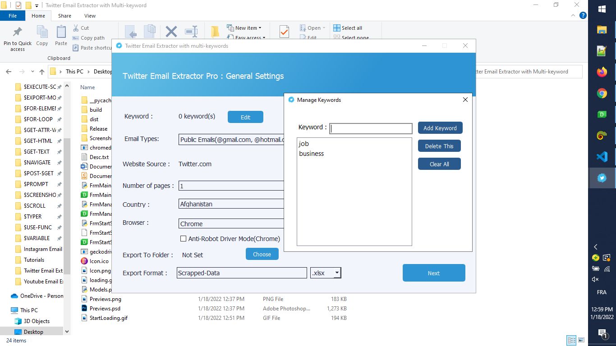The width and height of the screenshot is (616, 346).
Task: Click the Properties checkmark icon in the ribbon
Action: tap(284, 32)
